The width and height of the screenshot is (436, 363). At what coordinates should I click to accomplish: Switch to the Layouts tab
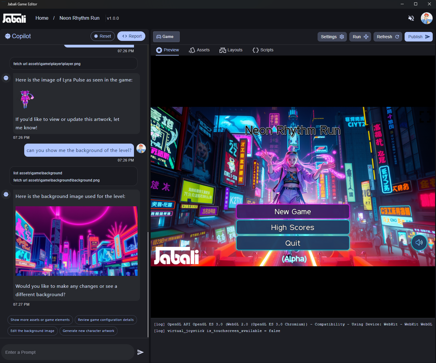[231, 50]
